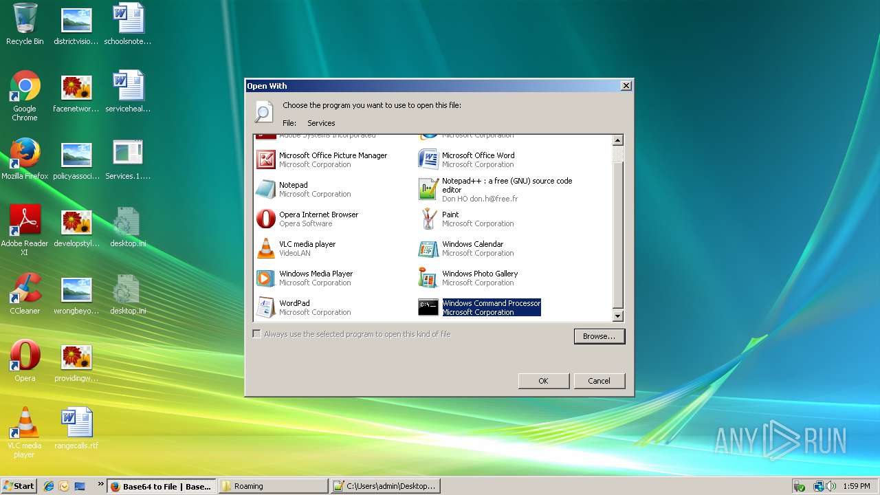Screen dimensions: 880x495
Task: Click the network icon in system tray
Action: pyautogui.click(x=818, y=486)
